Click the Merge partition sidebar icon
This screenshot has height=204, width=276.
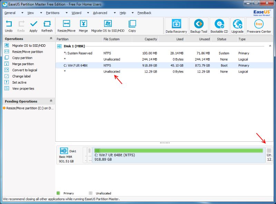click(x=7, y=64)
